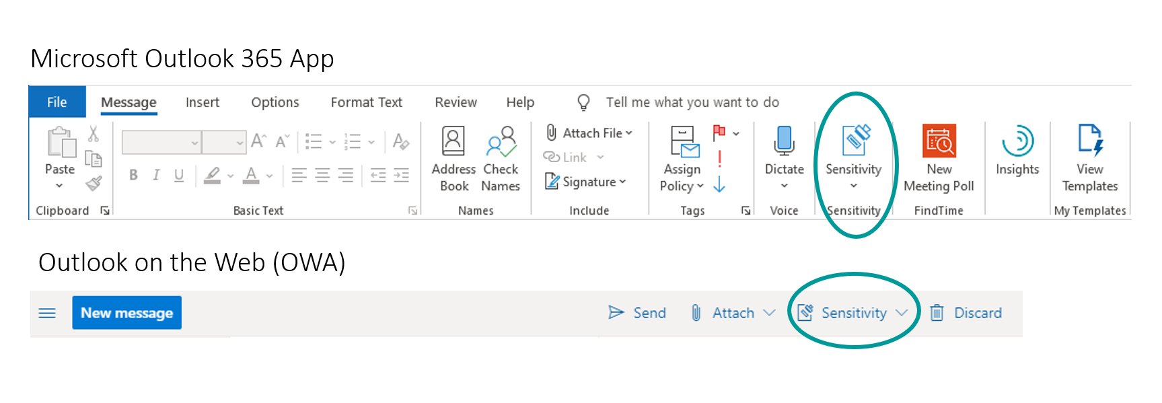The width and height of the screenshot is (1162, 403).
Task: Switch to the Message tab
Action: (x=129, y=102)
